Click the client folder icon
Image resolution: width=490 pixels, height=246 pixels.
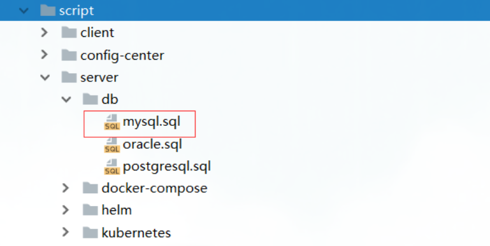[x=69, y=32]
